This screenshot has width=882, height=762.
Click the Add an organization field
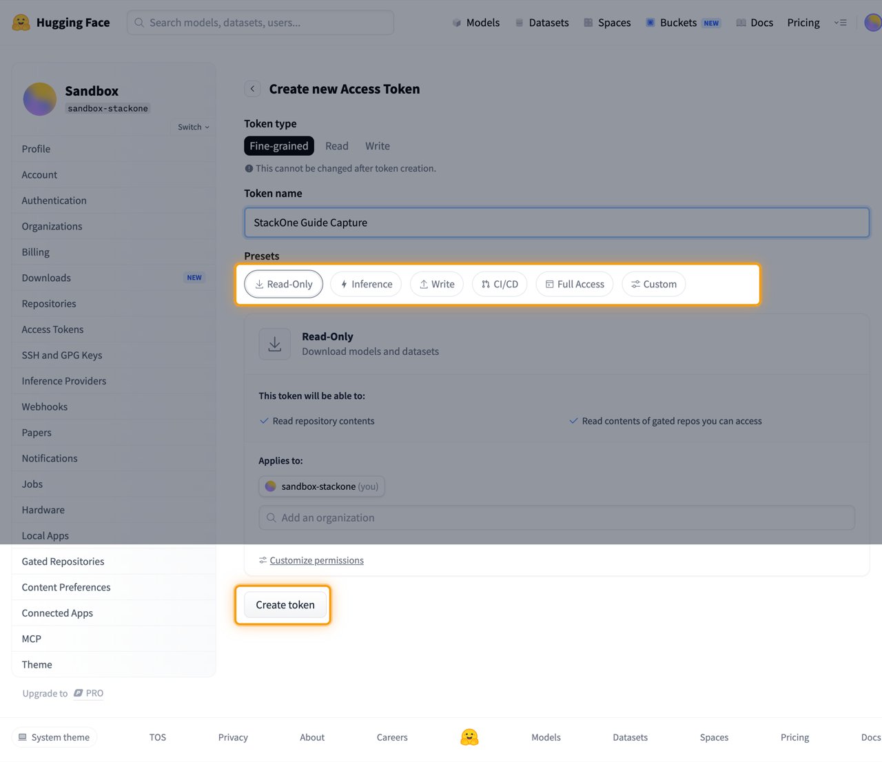click(x=557, y=517)
